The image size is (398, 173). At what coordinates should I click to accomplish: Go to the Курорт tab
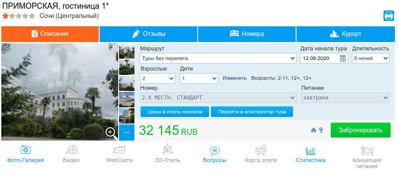tap(345, 34)
